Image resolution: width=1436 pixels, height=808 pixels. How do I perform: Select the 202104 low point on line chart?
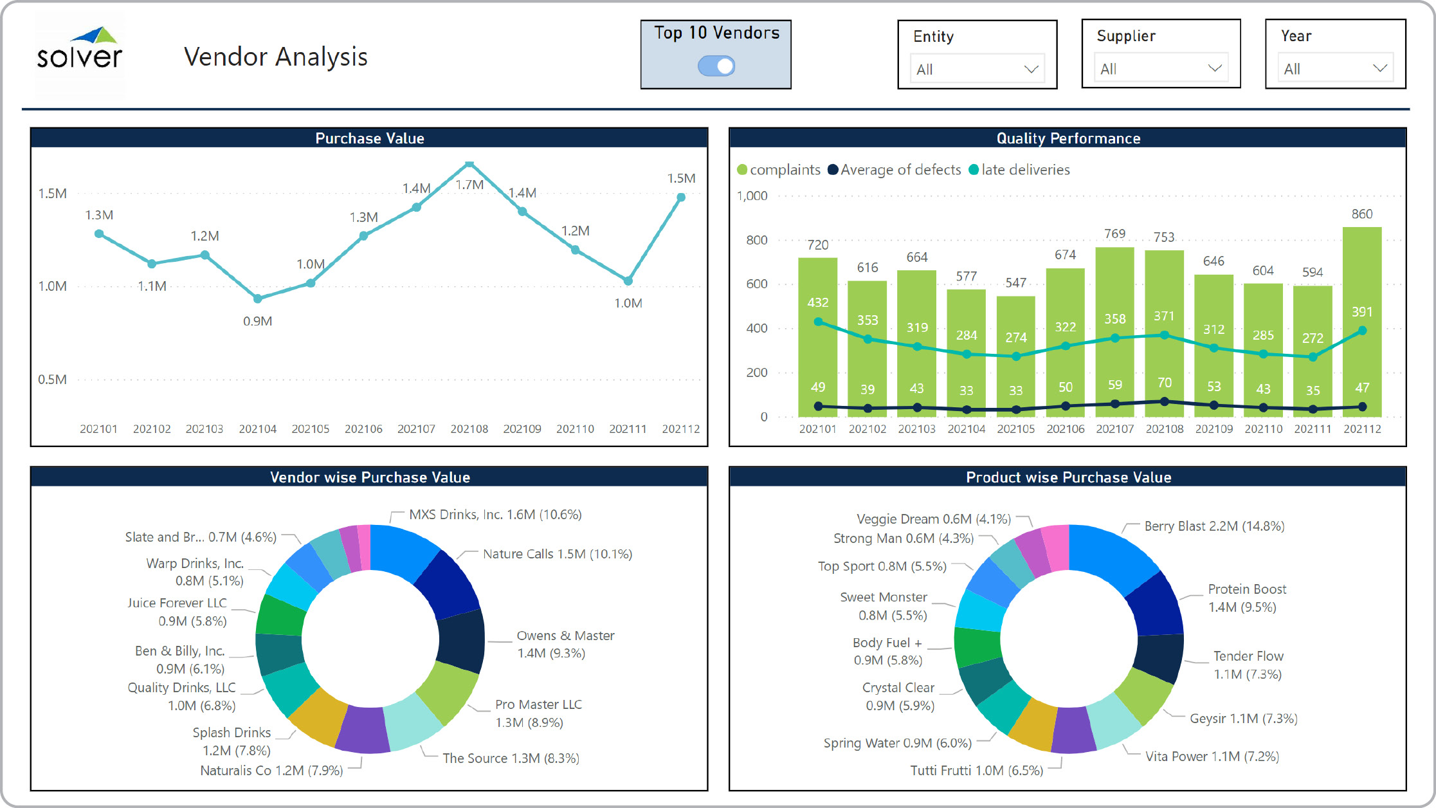(x=257, y=298)
